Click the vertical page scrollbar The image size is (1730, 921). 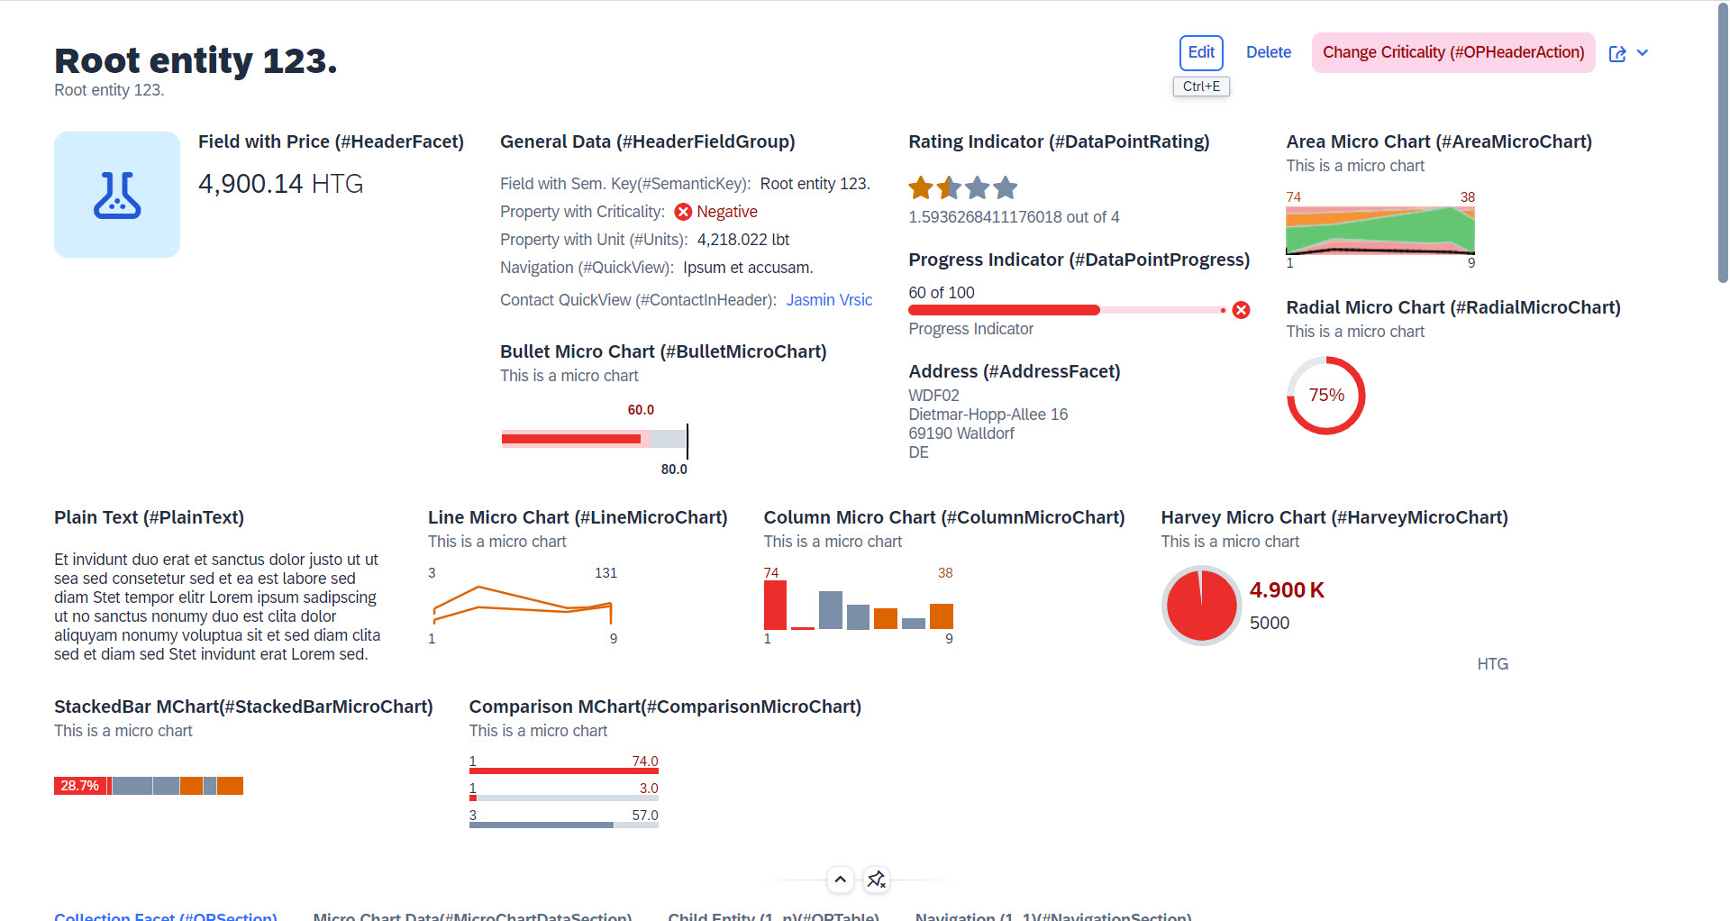[x=1723, y=144]
